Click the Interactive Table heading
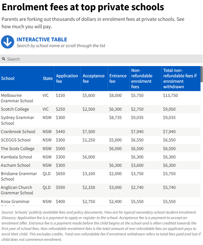The image size is (203, 245). [x=42, y=39]
